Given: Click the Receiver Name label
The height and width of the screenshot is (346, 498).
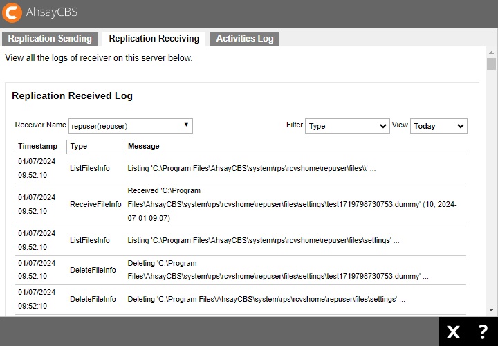Looking at the screenshot, I should (41, 125).
